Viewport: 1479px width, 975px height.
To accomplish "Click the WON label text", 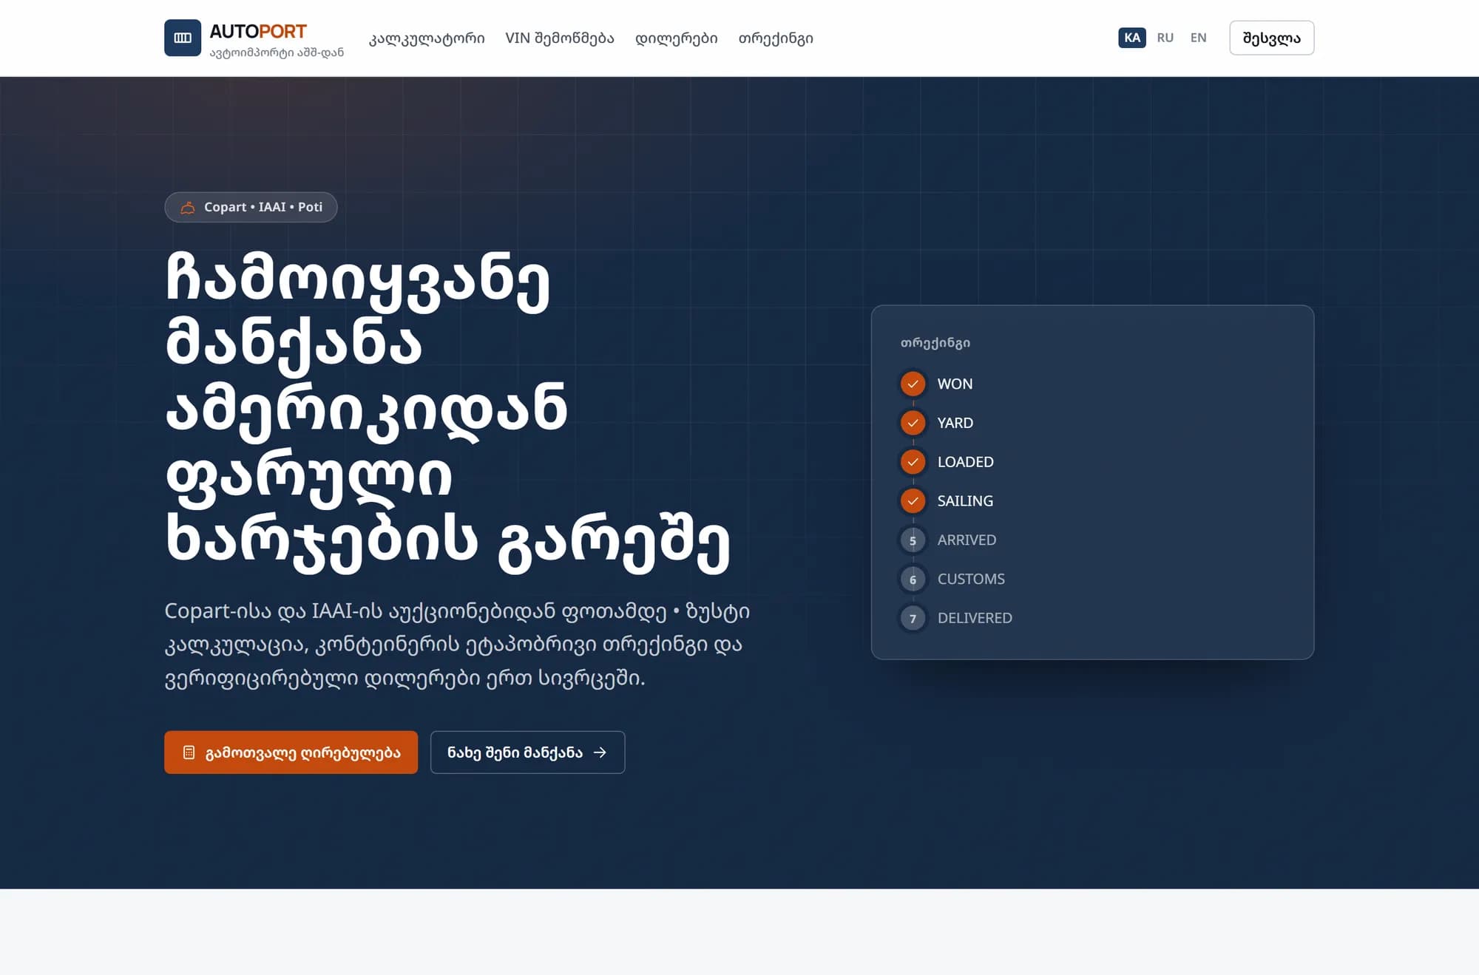I will pyautogui.click(x=955, y=384).
